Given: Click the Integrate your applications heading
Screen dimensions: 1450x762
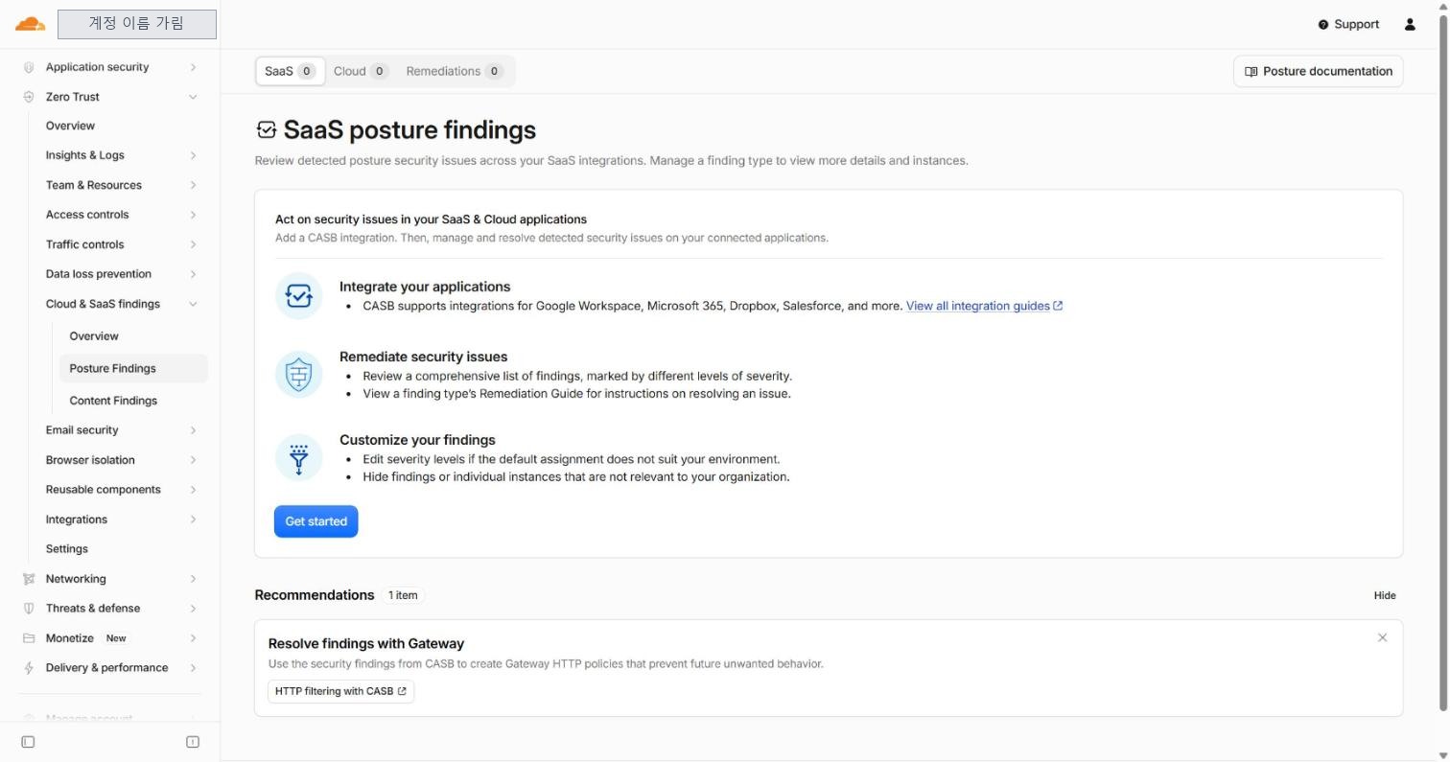Looking at the screenshot, I should click(425, 287).
